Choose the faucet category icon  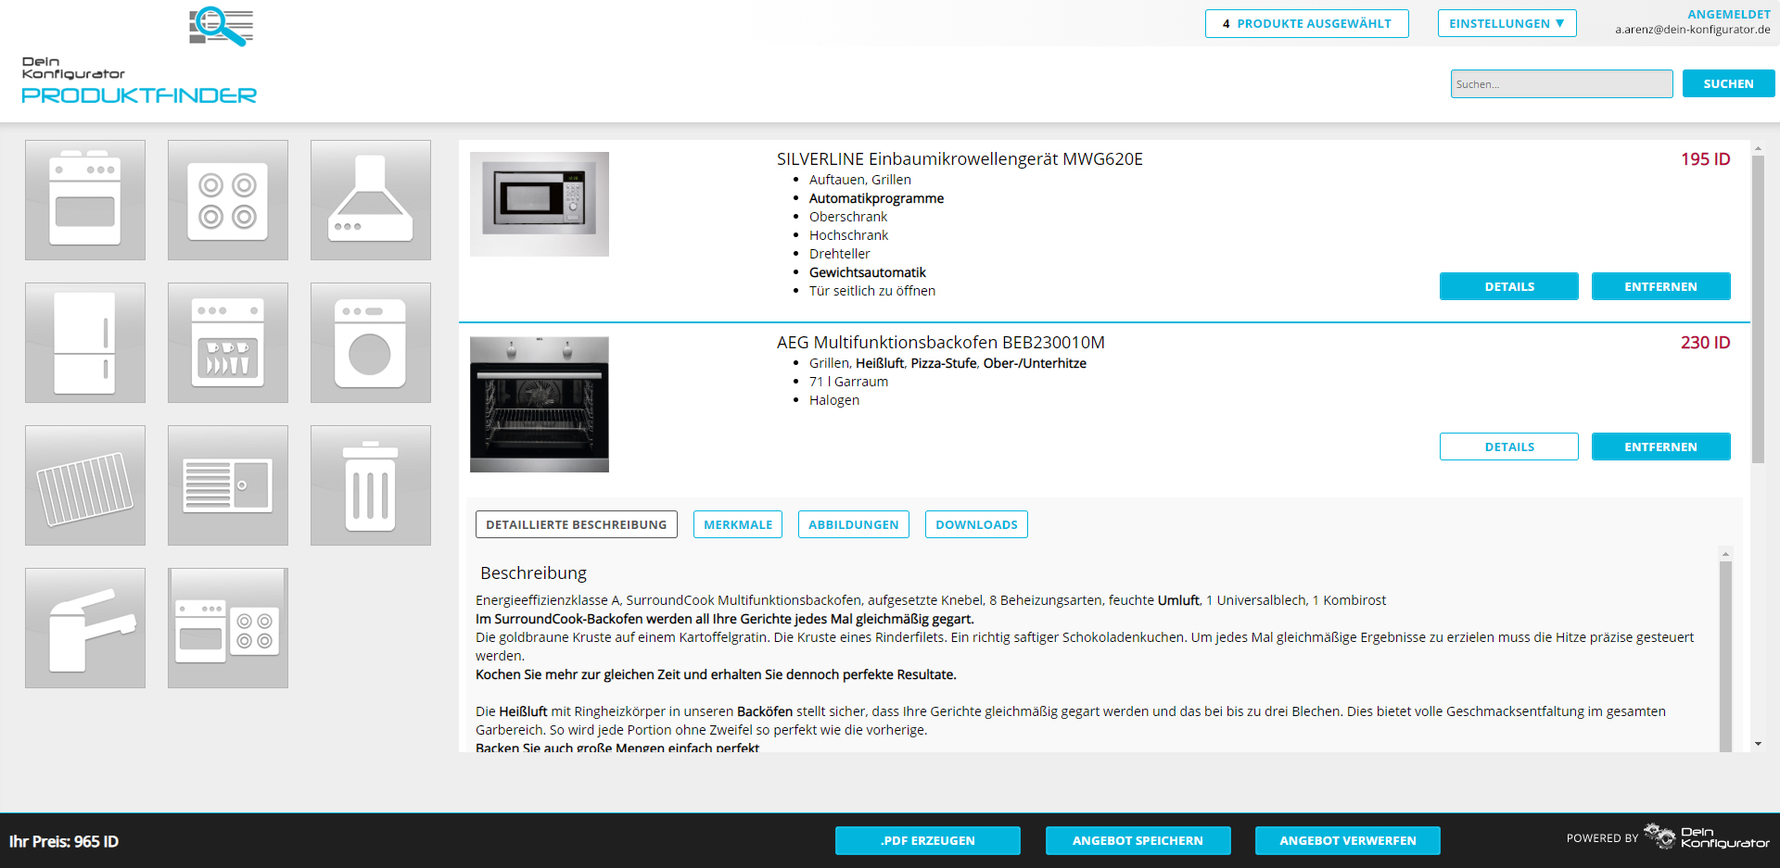point(85,628)
